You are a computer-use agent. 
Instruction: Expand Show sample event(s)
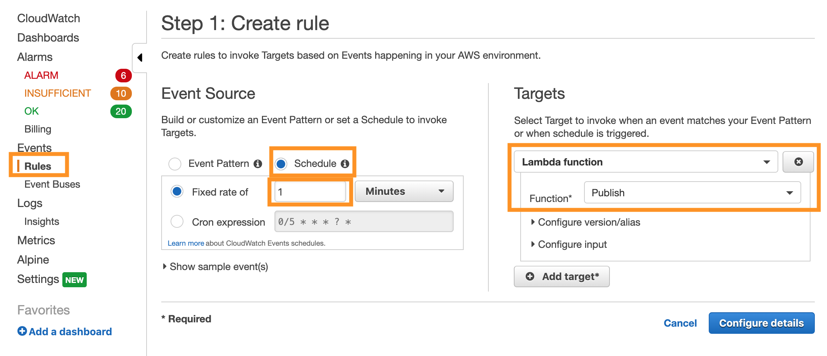click(x=215, y=266)
